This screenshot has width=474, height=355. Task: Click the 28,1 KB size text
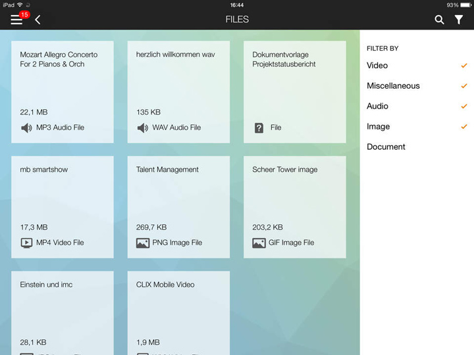tap(34, 343)
